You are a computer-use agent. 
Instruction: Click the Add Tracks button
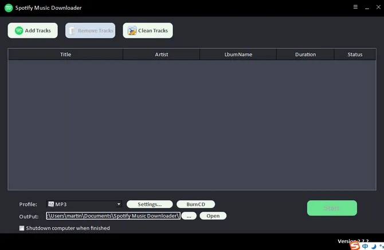pos(33,30)
